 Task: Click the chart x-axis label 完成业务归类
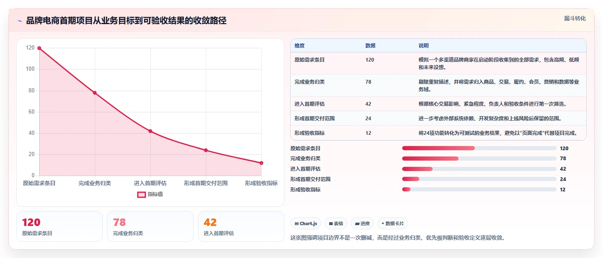[95, 183]
